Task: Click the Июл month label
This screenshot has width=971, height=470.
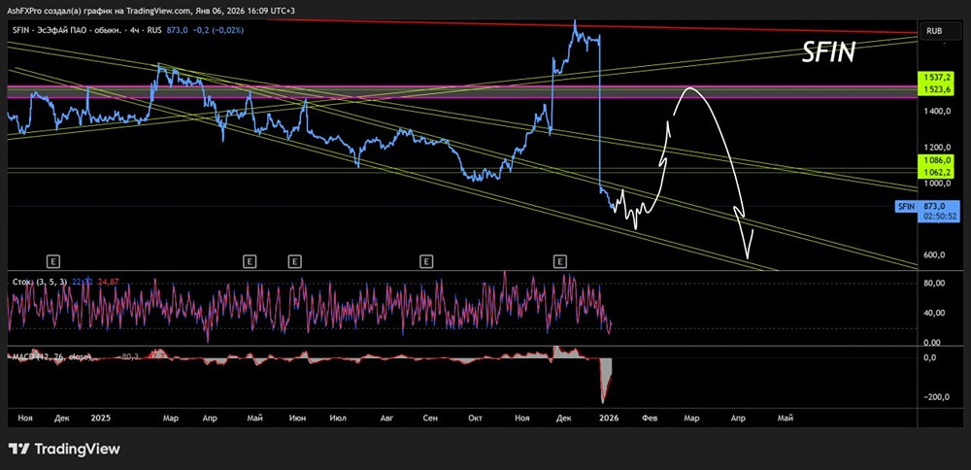Action: [338, 418]
